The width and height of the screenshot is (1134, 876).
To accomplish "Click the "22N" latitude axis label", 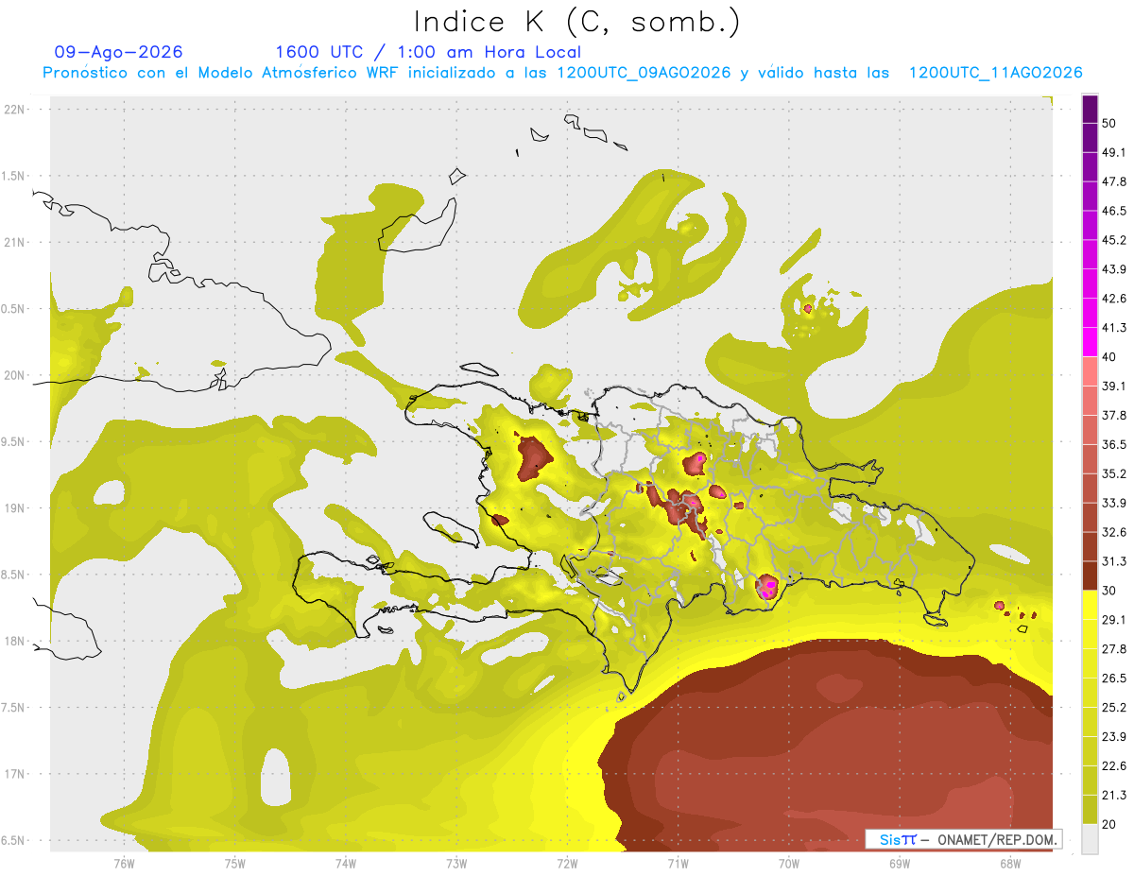I will coord(15,110).
